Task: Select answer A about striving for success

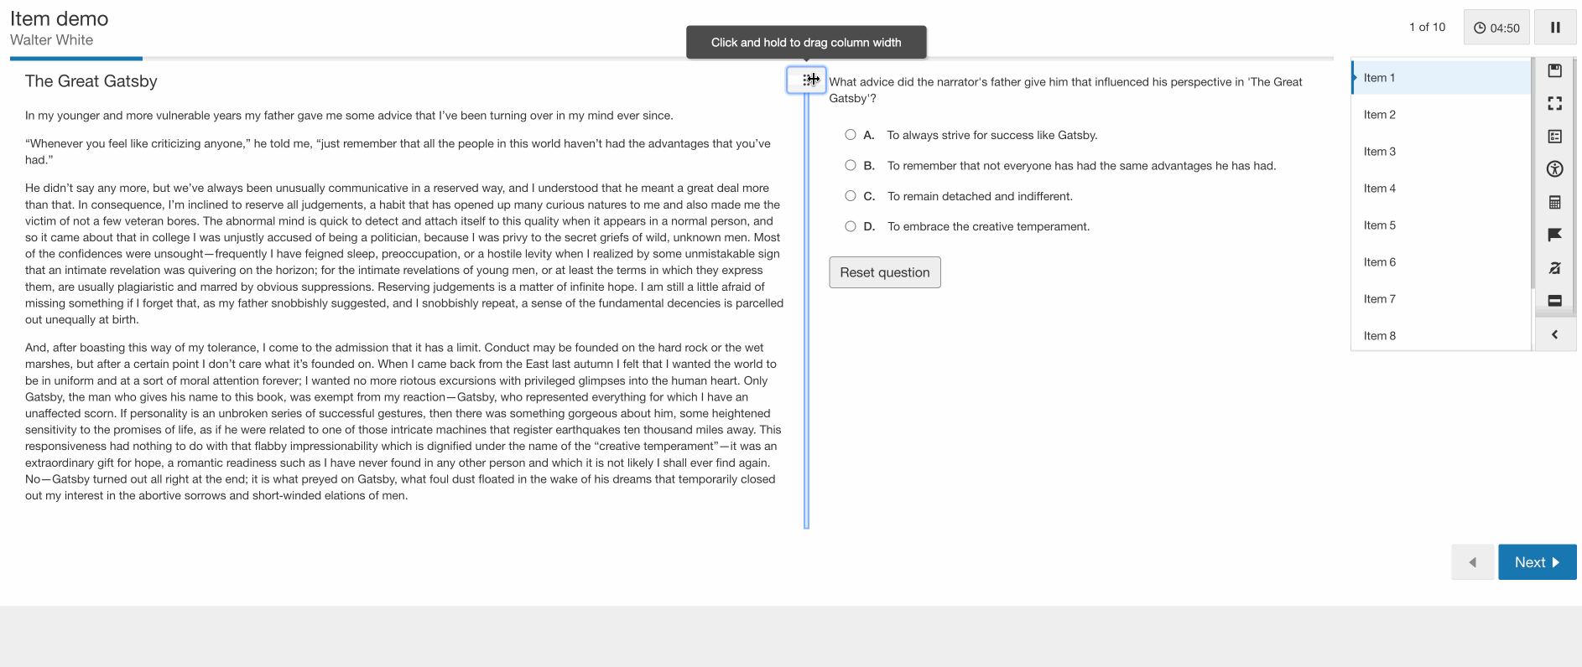Action: pos(851,135)
